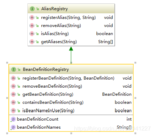This screenshot has height=135, width=154.
Task: Click the visibility lock icon of isBeanNameInUse
Action: coord(19,110)
